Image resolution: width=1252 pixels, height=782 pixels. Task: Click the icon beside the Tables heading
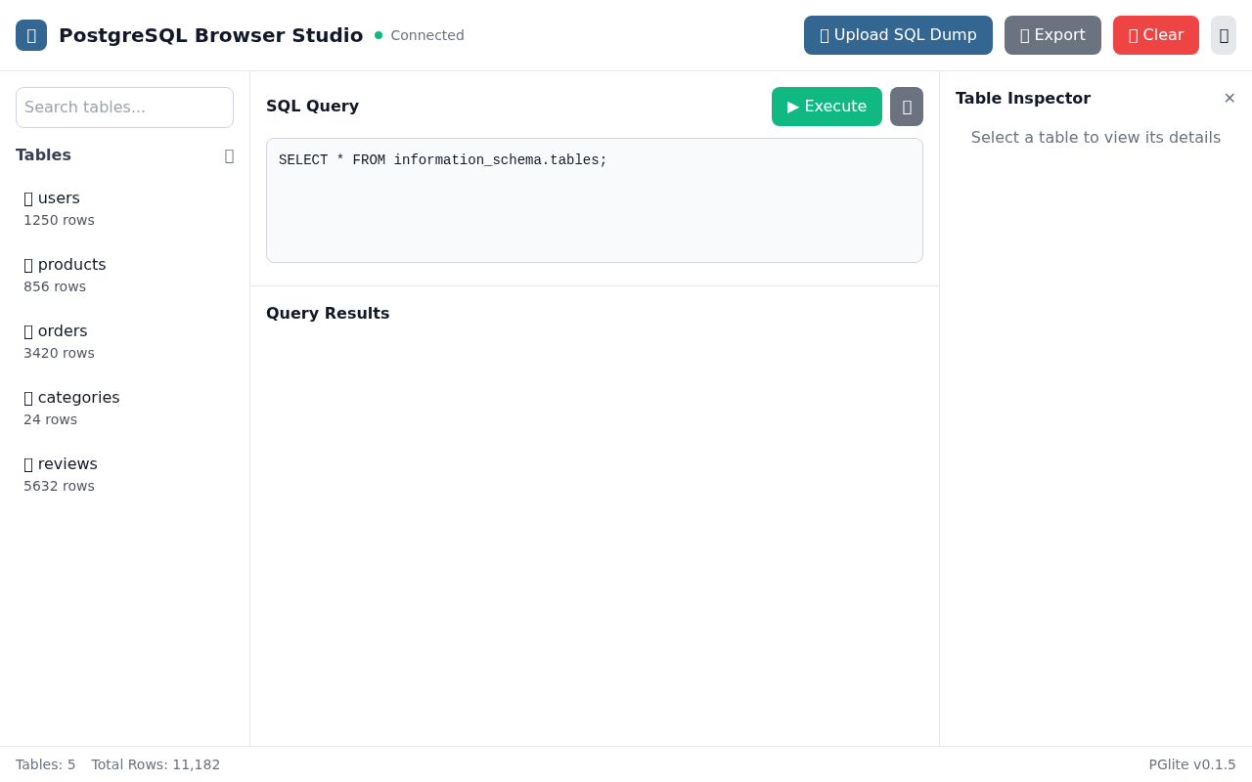pyautogui.click(x=229, y=155)
